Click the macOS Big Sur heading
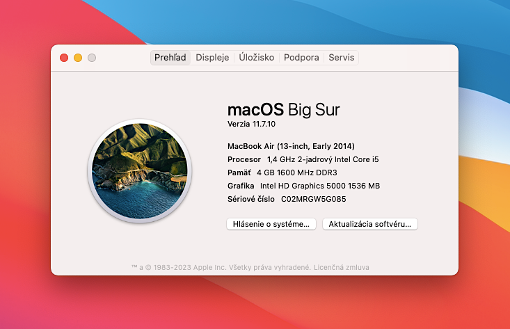 (x=284, y=110)
